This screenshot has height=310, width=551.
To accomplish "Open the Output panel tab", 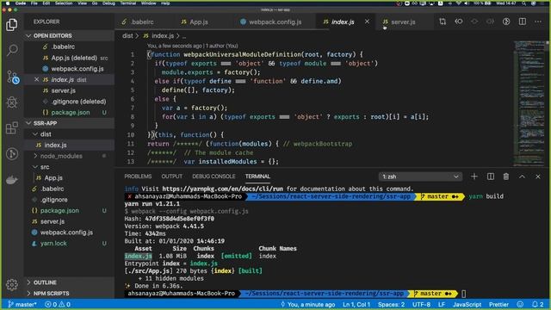I will tap(172, 177).
